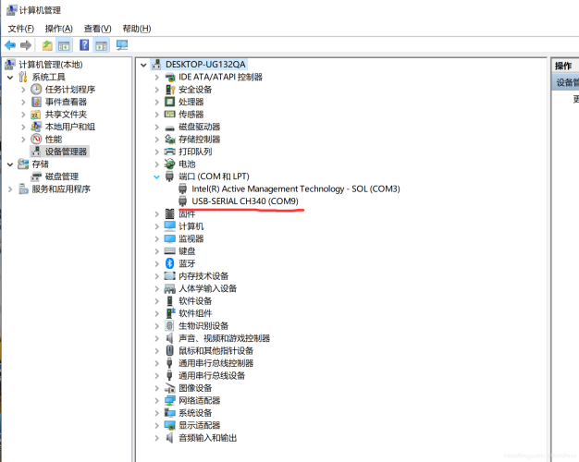579x462 pixels.
Task: Click the Help question mark toolbar icon
Action: click(84, 45)
